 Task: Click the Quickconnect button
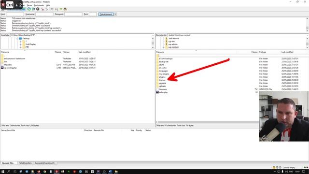click(x=106, y=14)
